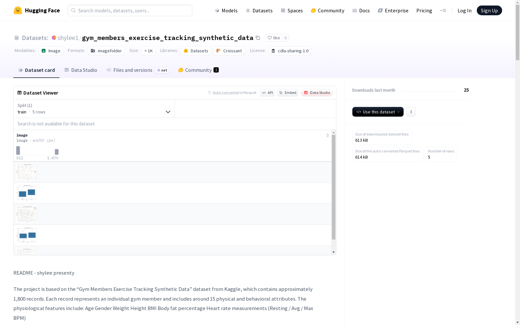Click Data Studio button in viewer header

[317, 93]
